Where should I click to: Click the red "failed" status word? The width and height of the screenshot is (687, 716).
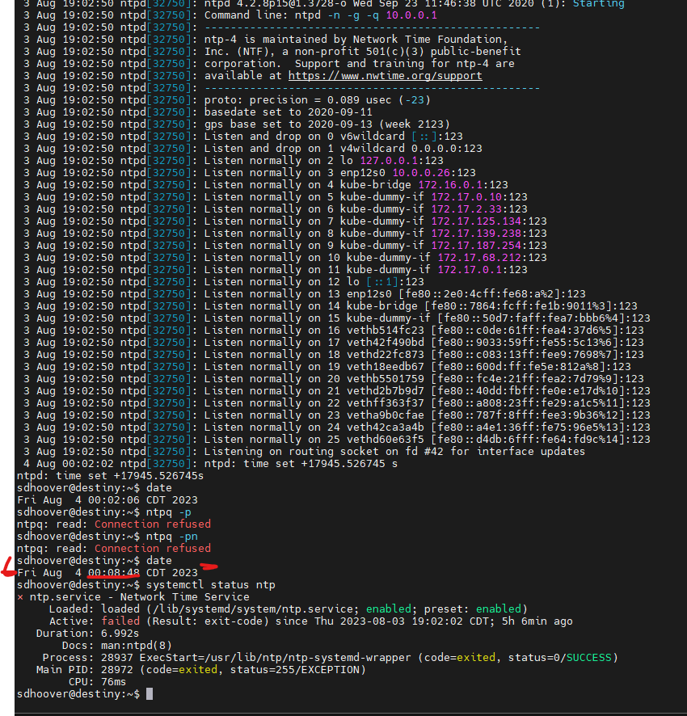(x=120, y=621)
